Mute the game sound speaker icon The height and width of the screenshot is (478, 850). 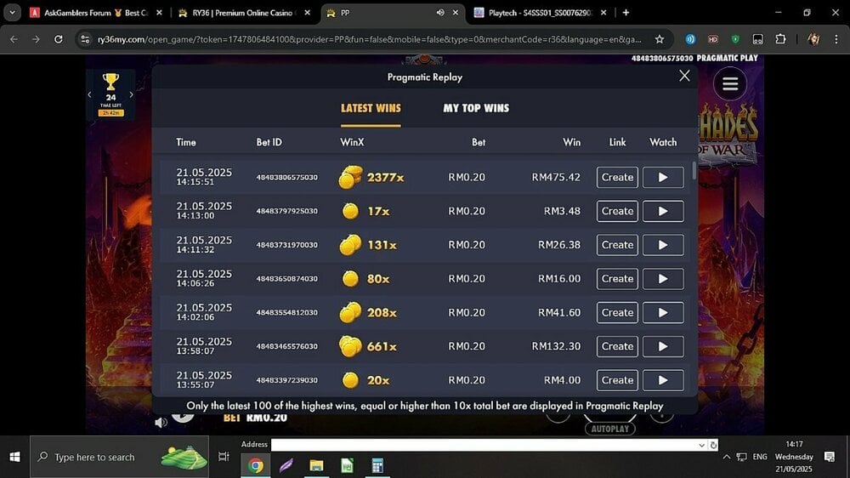pos(161,422)
